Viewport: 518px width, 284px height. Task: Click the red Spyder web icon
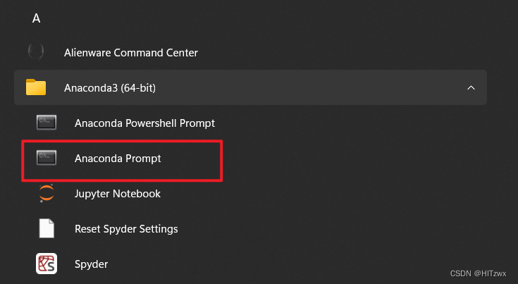[47, 264]
